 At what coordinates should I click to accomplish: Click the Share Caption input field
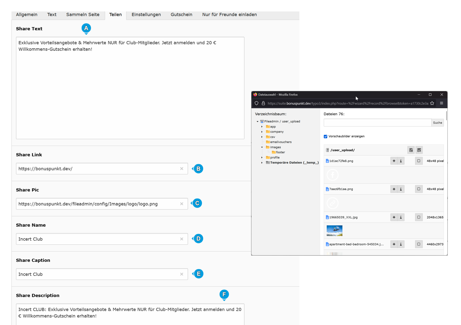102,274
